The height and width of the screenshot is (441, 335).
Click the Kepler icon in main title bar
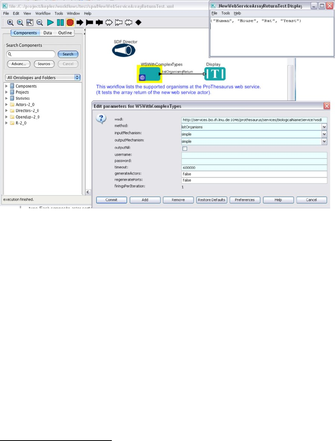[x=5, y=6]
